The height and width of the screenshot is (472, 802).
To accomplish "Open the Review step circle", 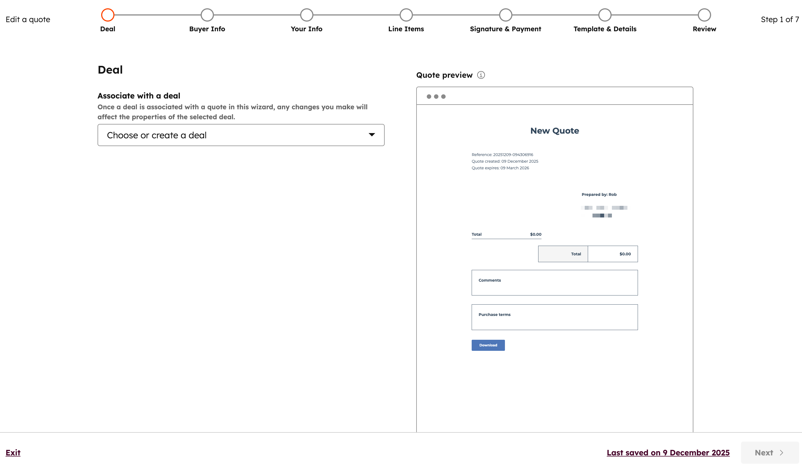I will 704,15.
